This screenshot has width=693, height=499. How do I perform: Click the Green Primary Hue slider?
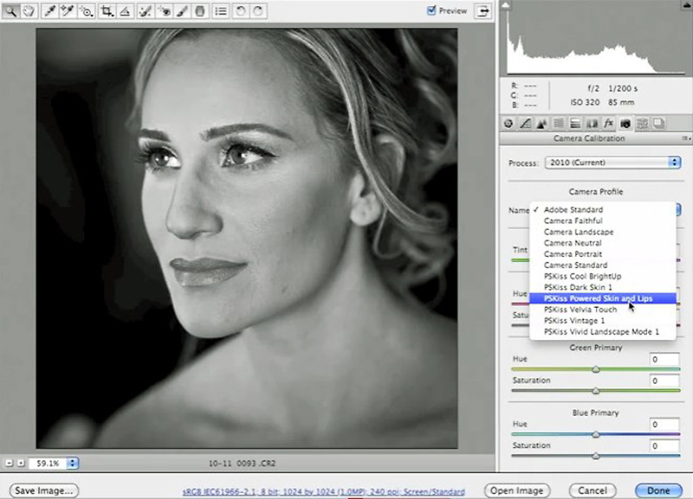(x=596, y=369)
